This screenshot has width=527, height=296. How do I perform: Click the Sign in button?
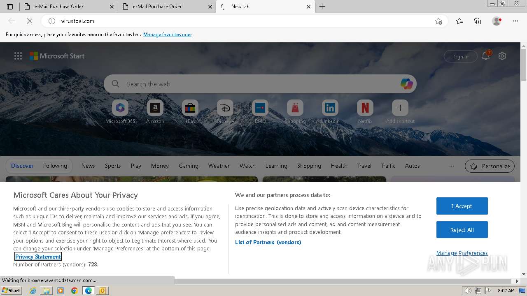coord(461,56)
